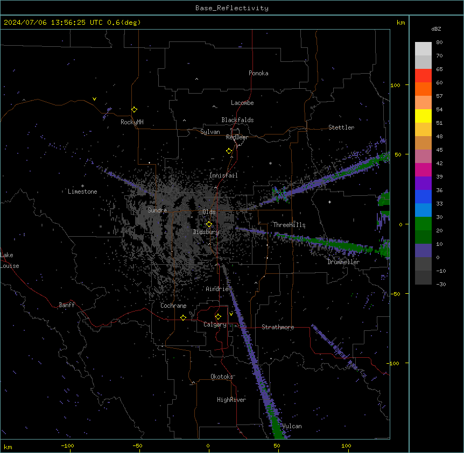This screenshot has width=464, height=453.
Task: Click the green 30 dBZ legend swatch
Action: pyautogui.click(x=423, y=224)
